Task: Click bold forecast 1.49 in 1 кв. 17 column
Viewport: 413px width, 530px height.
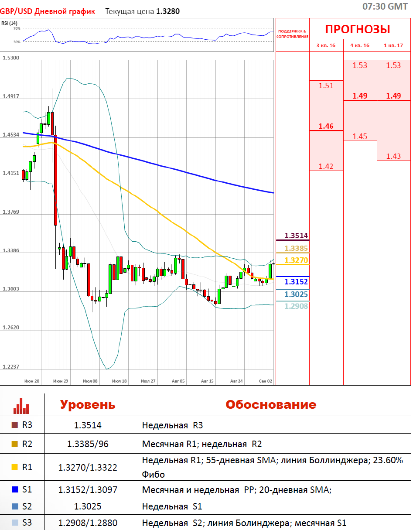Action: coord(393,96)
